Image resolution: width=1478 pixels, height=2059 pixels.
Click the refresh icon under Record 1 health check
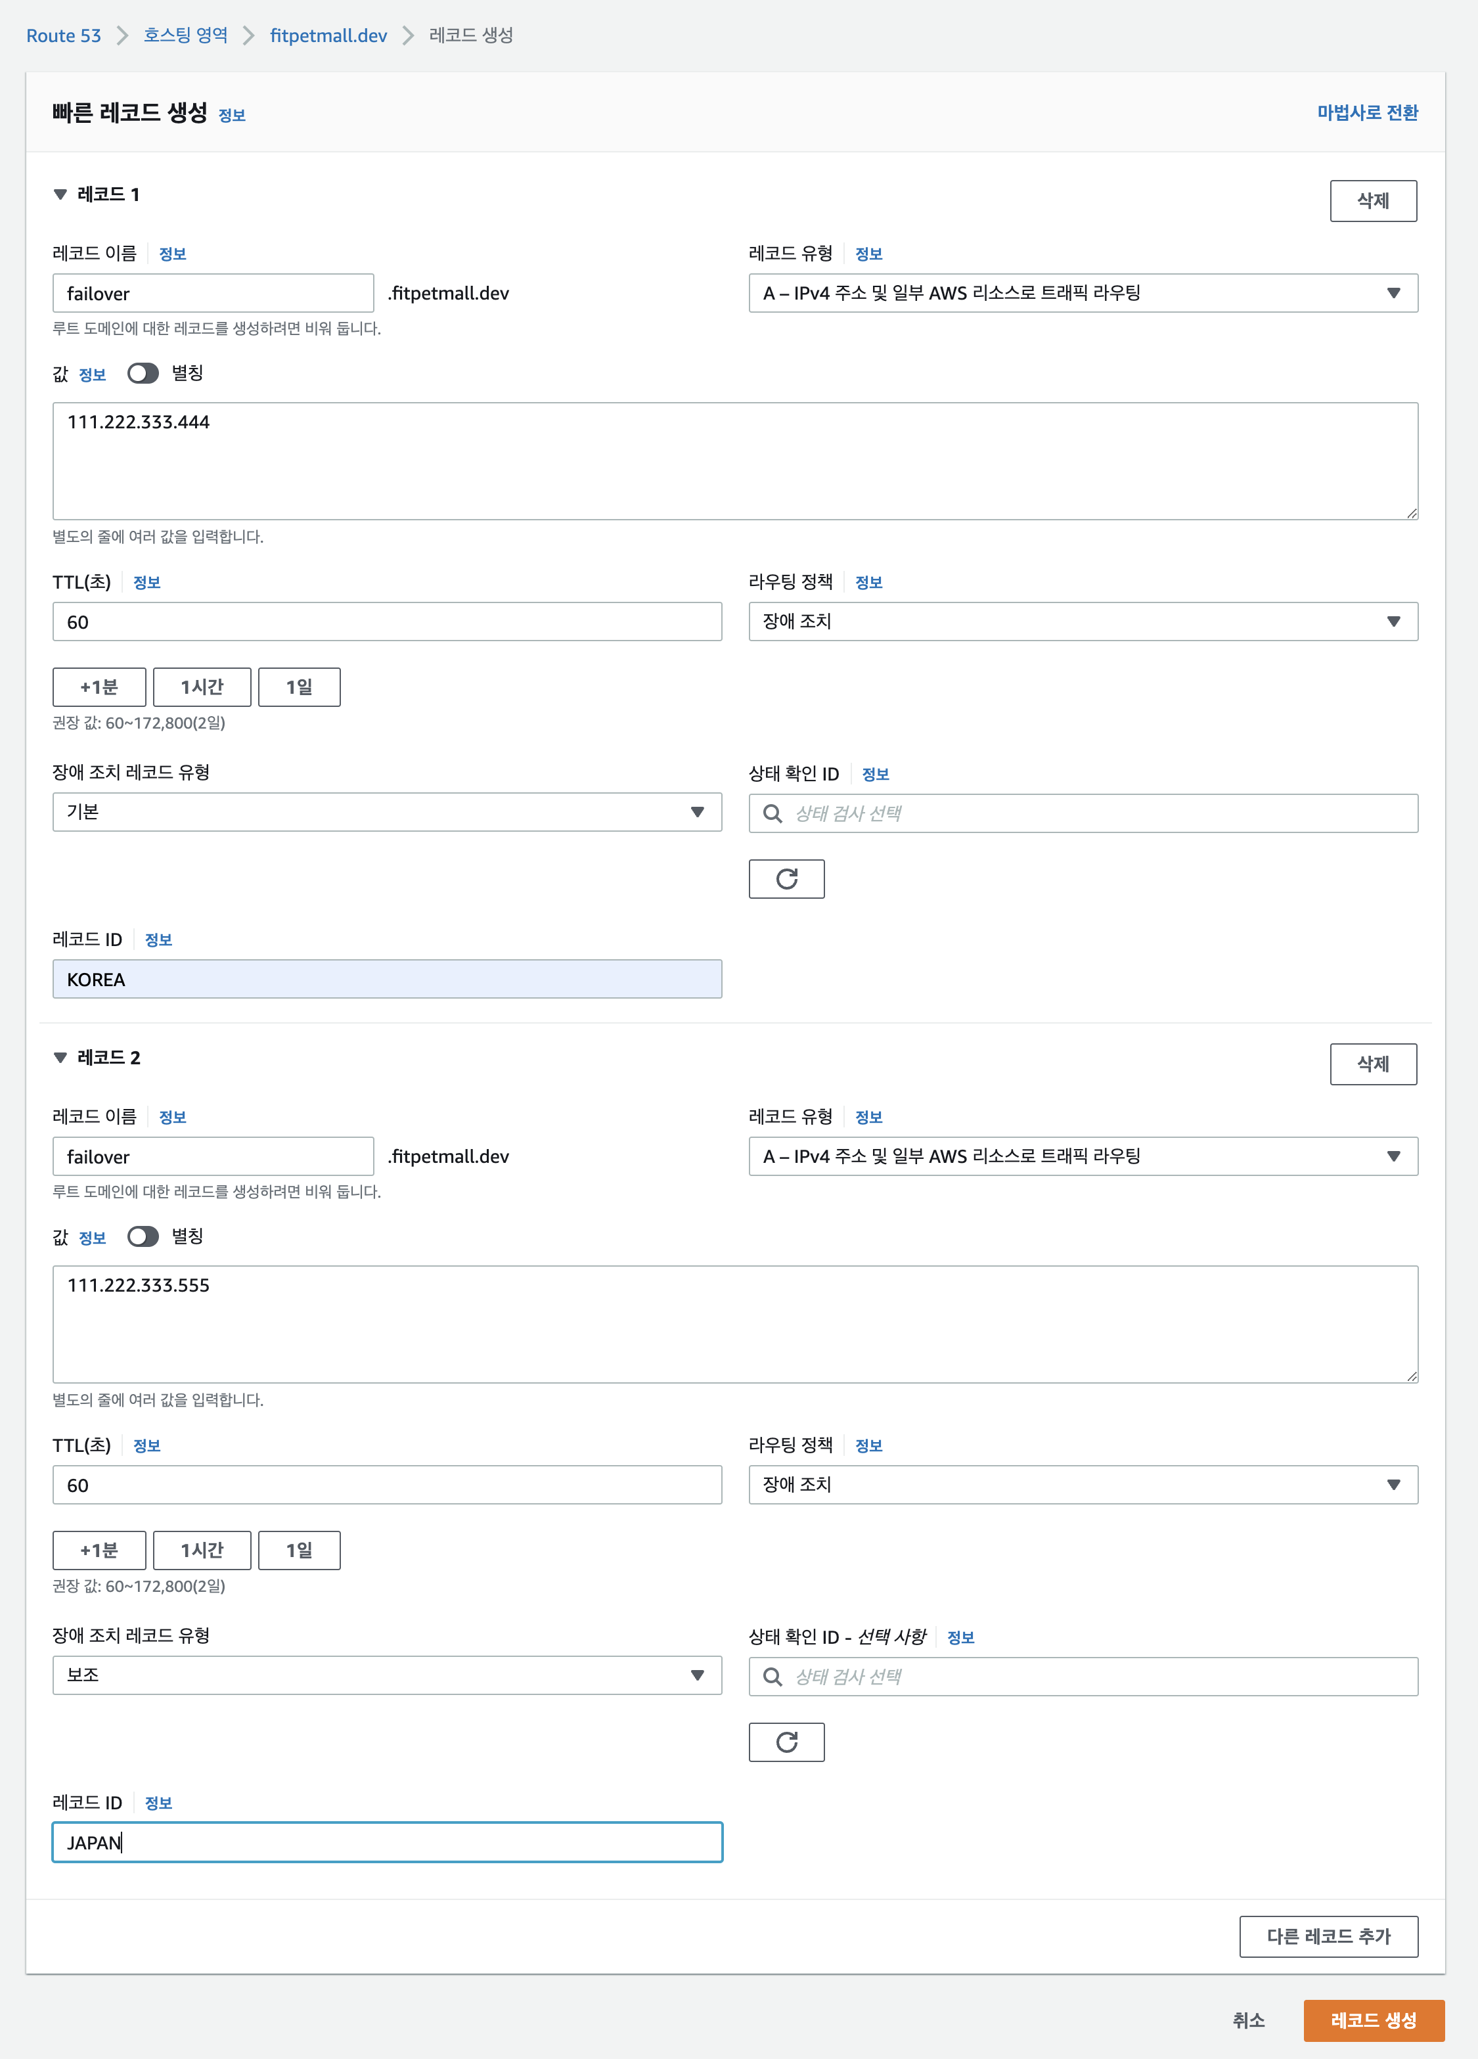(x=786, y=879)
